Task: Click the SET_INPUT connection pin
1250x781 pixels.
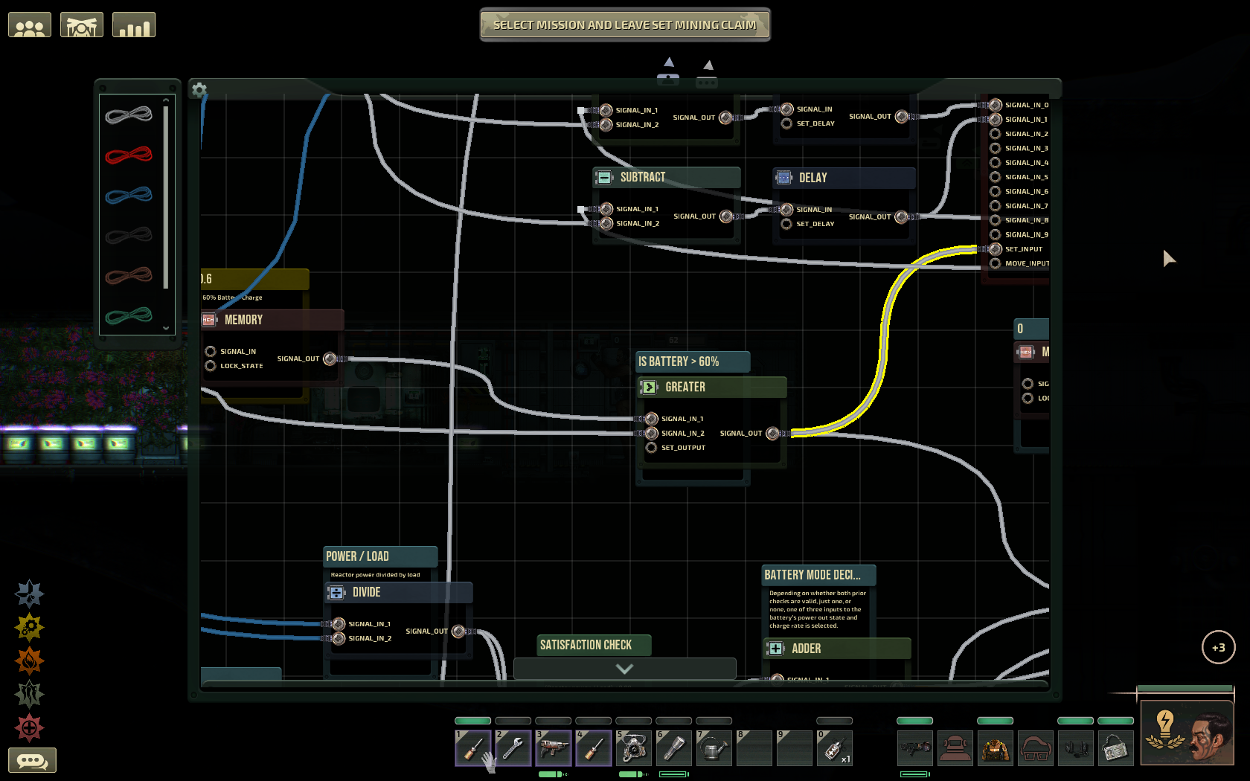Action: tap(996, 249)
